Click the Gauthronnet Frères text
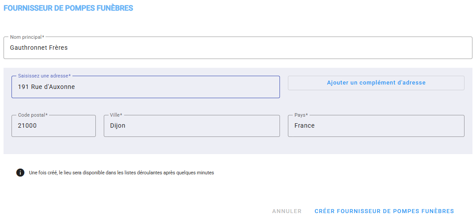Viewport: 476px width, 221px height. coord(39,48)
